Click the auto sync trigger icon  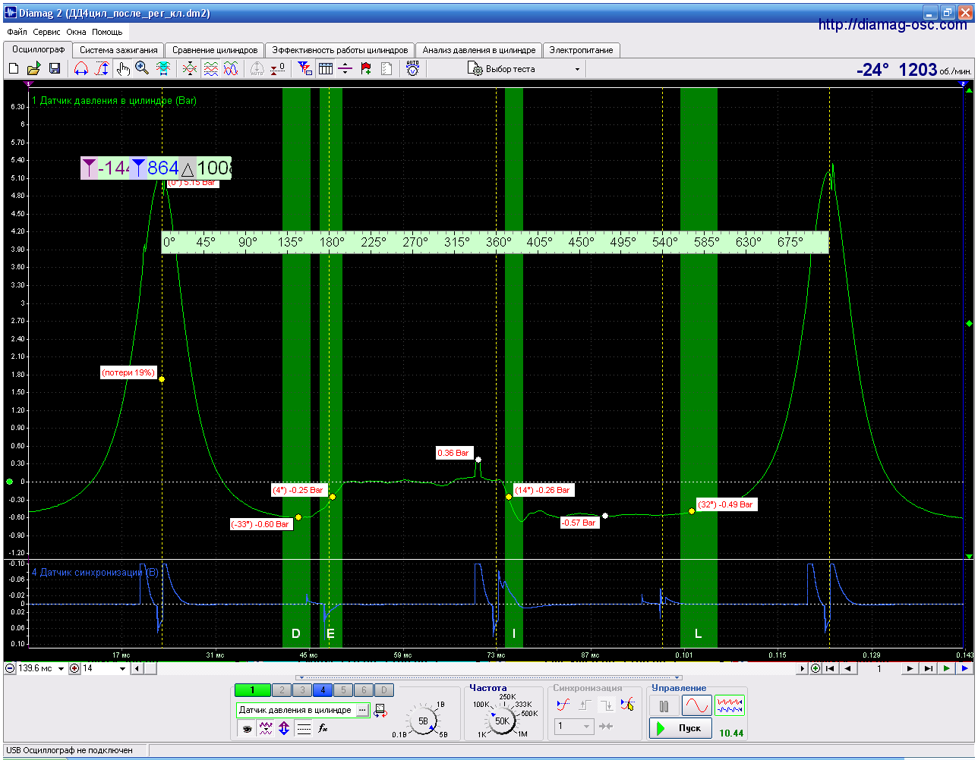(563, 705)
